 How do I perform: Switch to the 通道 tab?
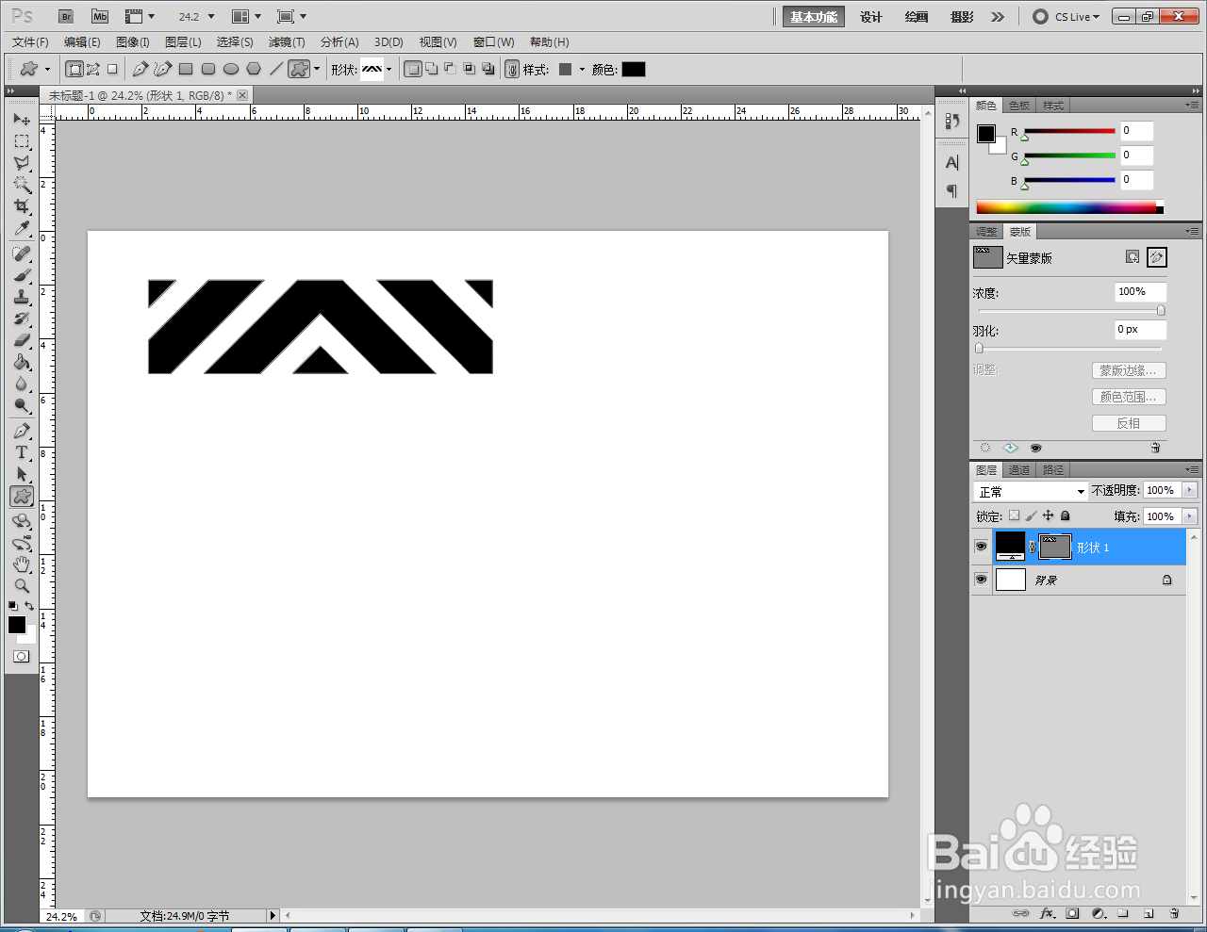point(1019,470)
